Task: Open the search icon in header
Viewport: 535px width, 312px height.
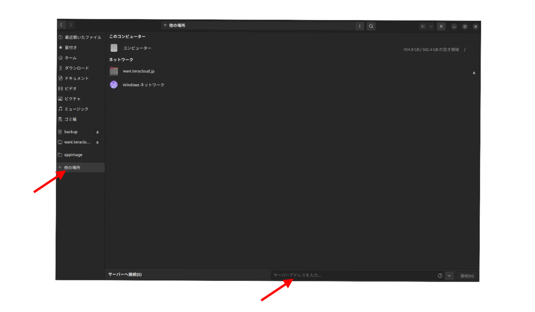Action: pos(371,26)
